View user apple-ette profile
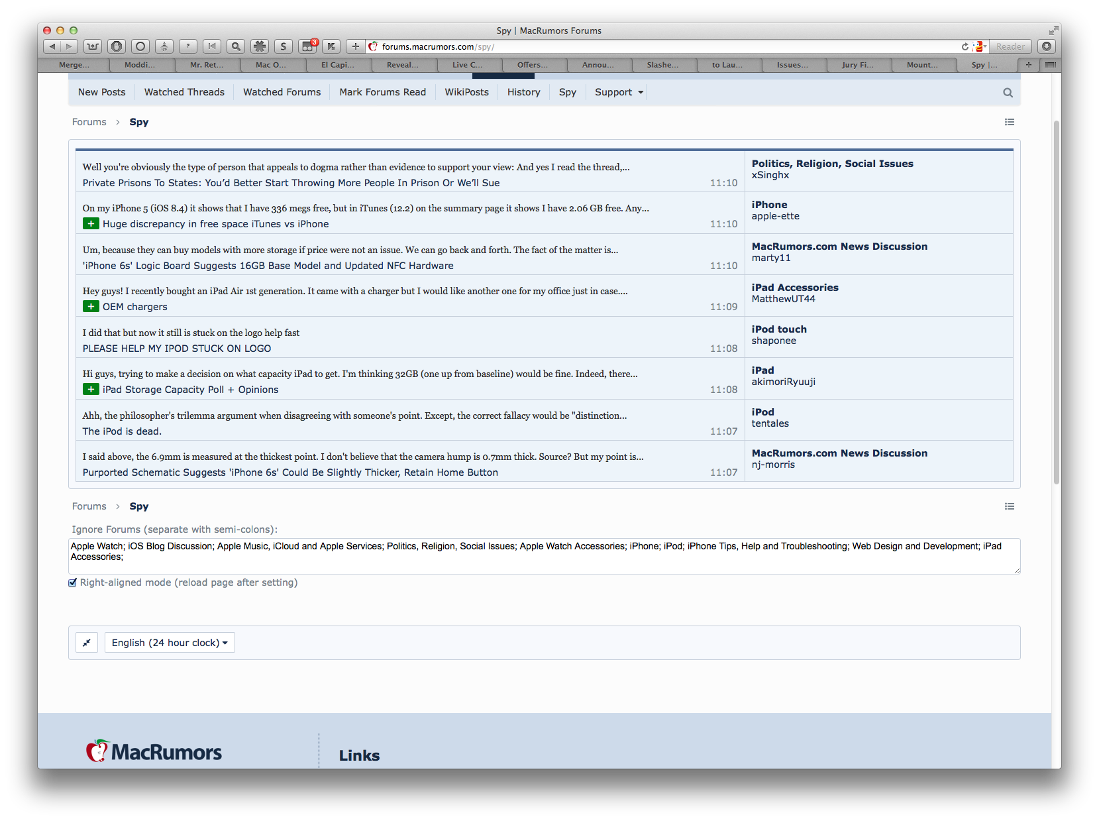Screen dimensions: 1099x821 coord(776,217)
